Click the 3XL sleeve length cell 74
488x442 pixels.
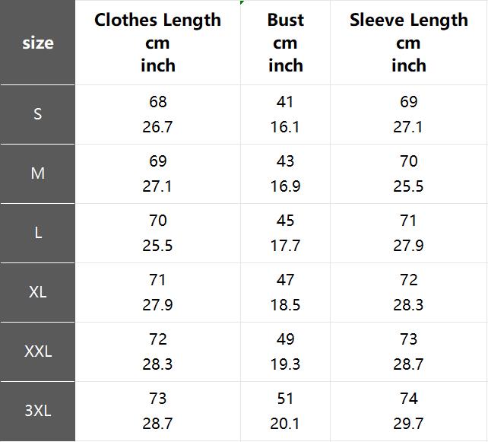(x=408, y=399)
